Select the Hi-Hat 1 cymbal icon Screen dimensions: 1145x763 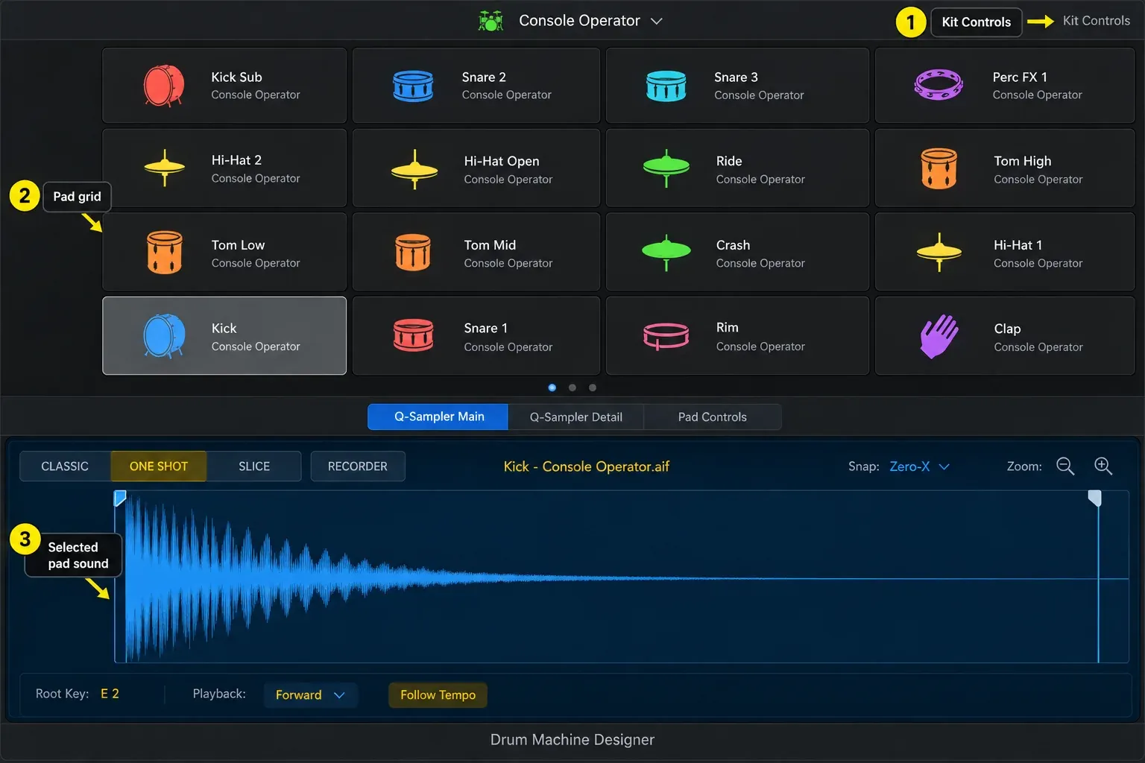[x=939, y=253]
